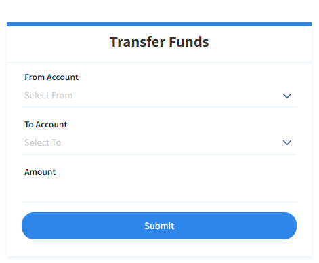Image resolution: width=319 pixels, height=263 pixels.
Task: Click the Transfer Funds heading
Action: click(x=159, y=42)
